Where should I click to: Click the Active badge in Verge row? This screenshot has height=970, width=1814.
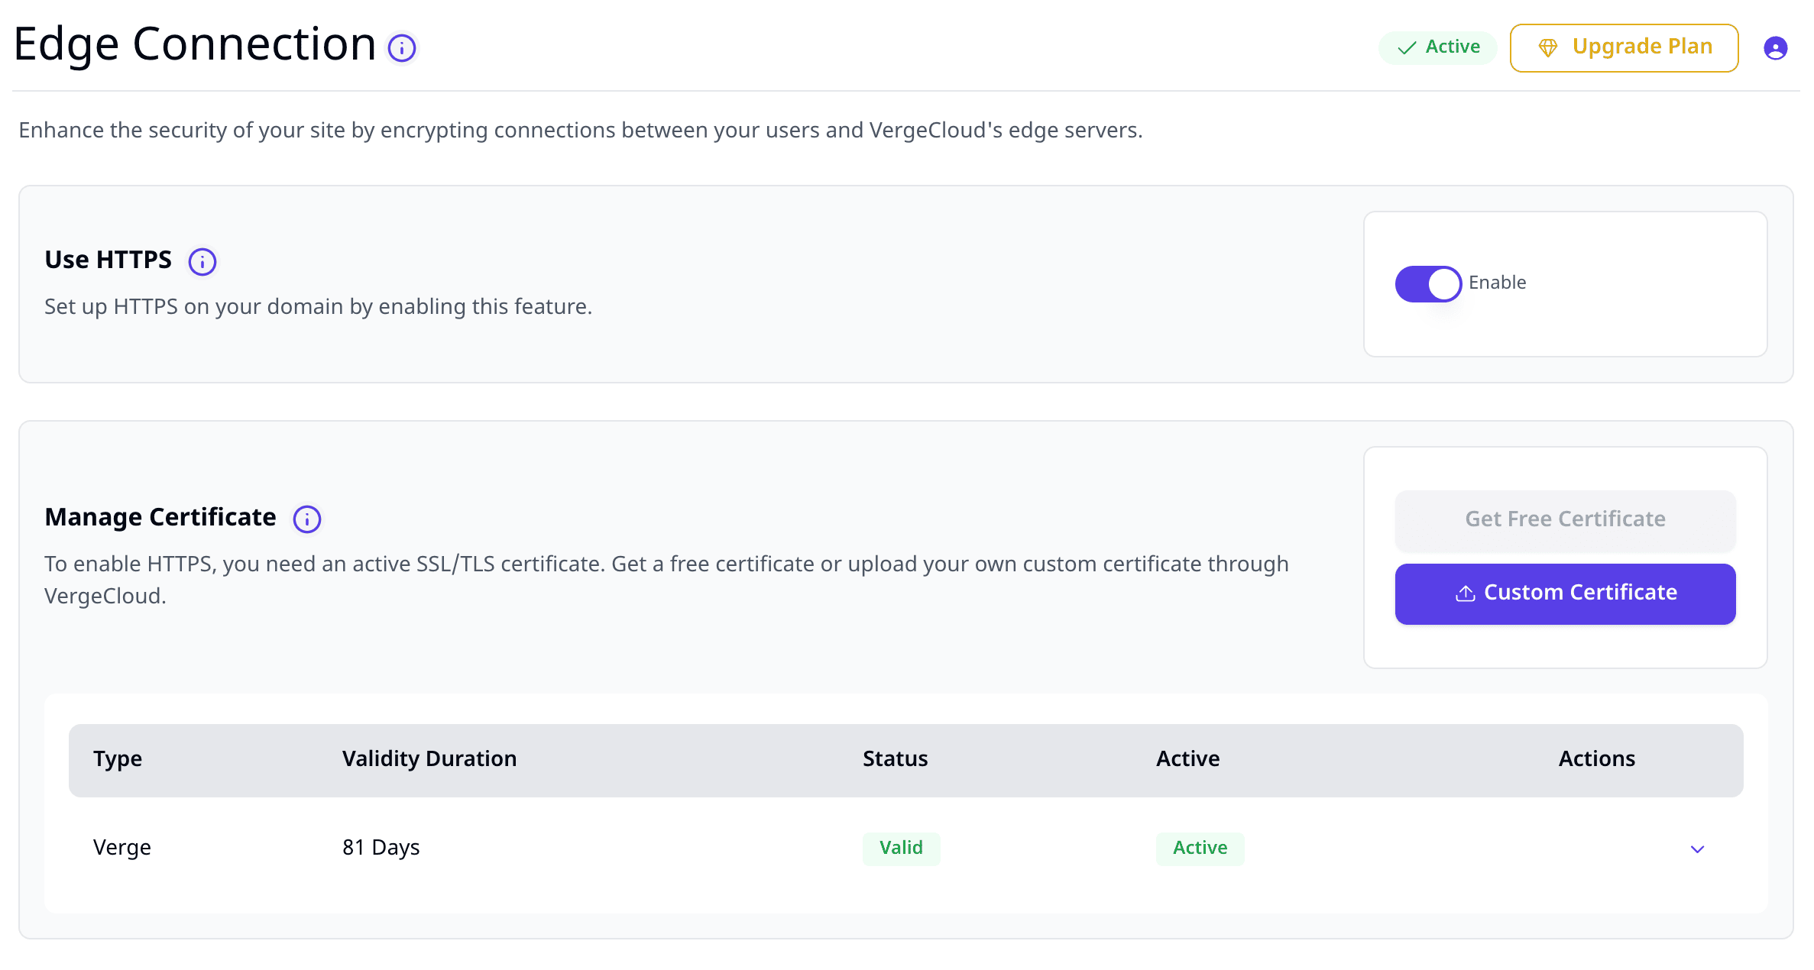point(1200,849)
